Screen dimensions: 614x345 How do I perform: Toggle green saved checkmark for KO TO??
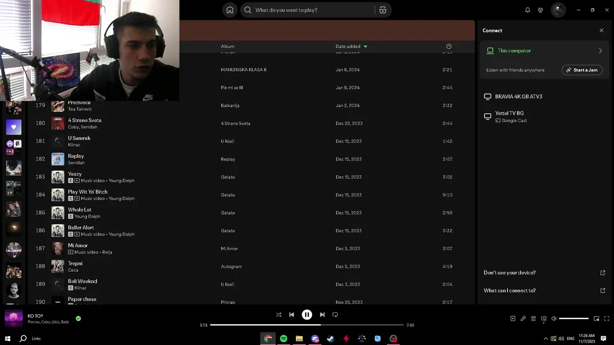tap(78, 318)
